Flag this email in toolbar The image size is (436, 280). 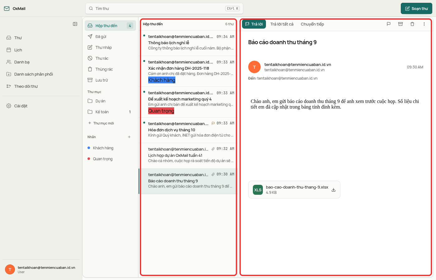click(x=389, y=24)
